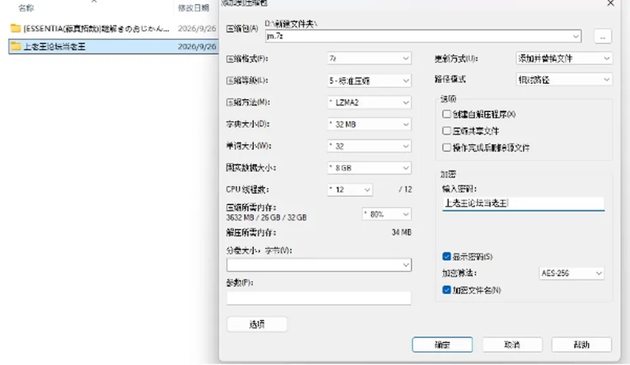This screenshot has height=365, width=630.
Task: Close the add-to-archive dialog
Action: pyautogui.click(x=610, y=3)
